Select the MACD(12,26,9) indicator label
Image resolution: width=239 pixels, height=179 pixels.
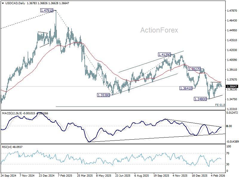tap(12, 113)
